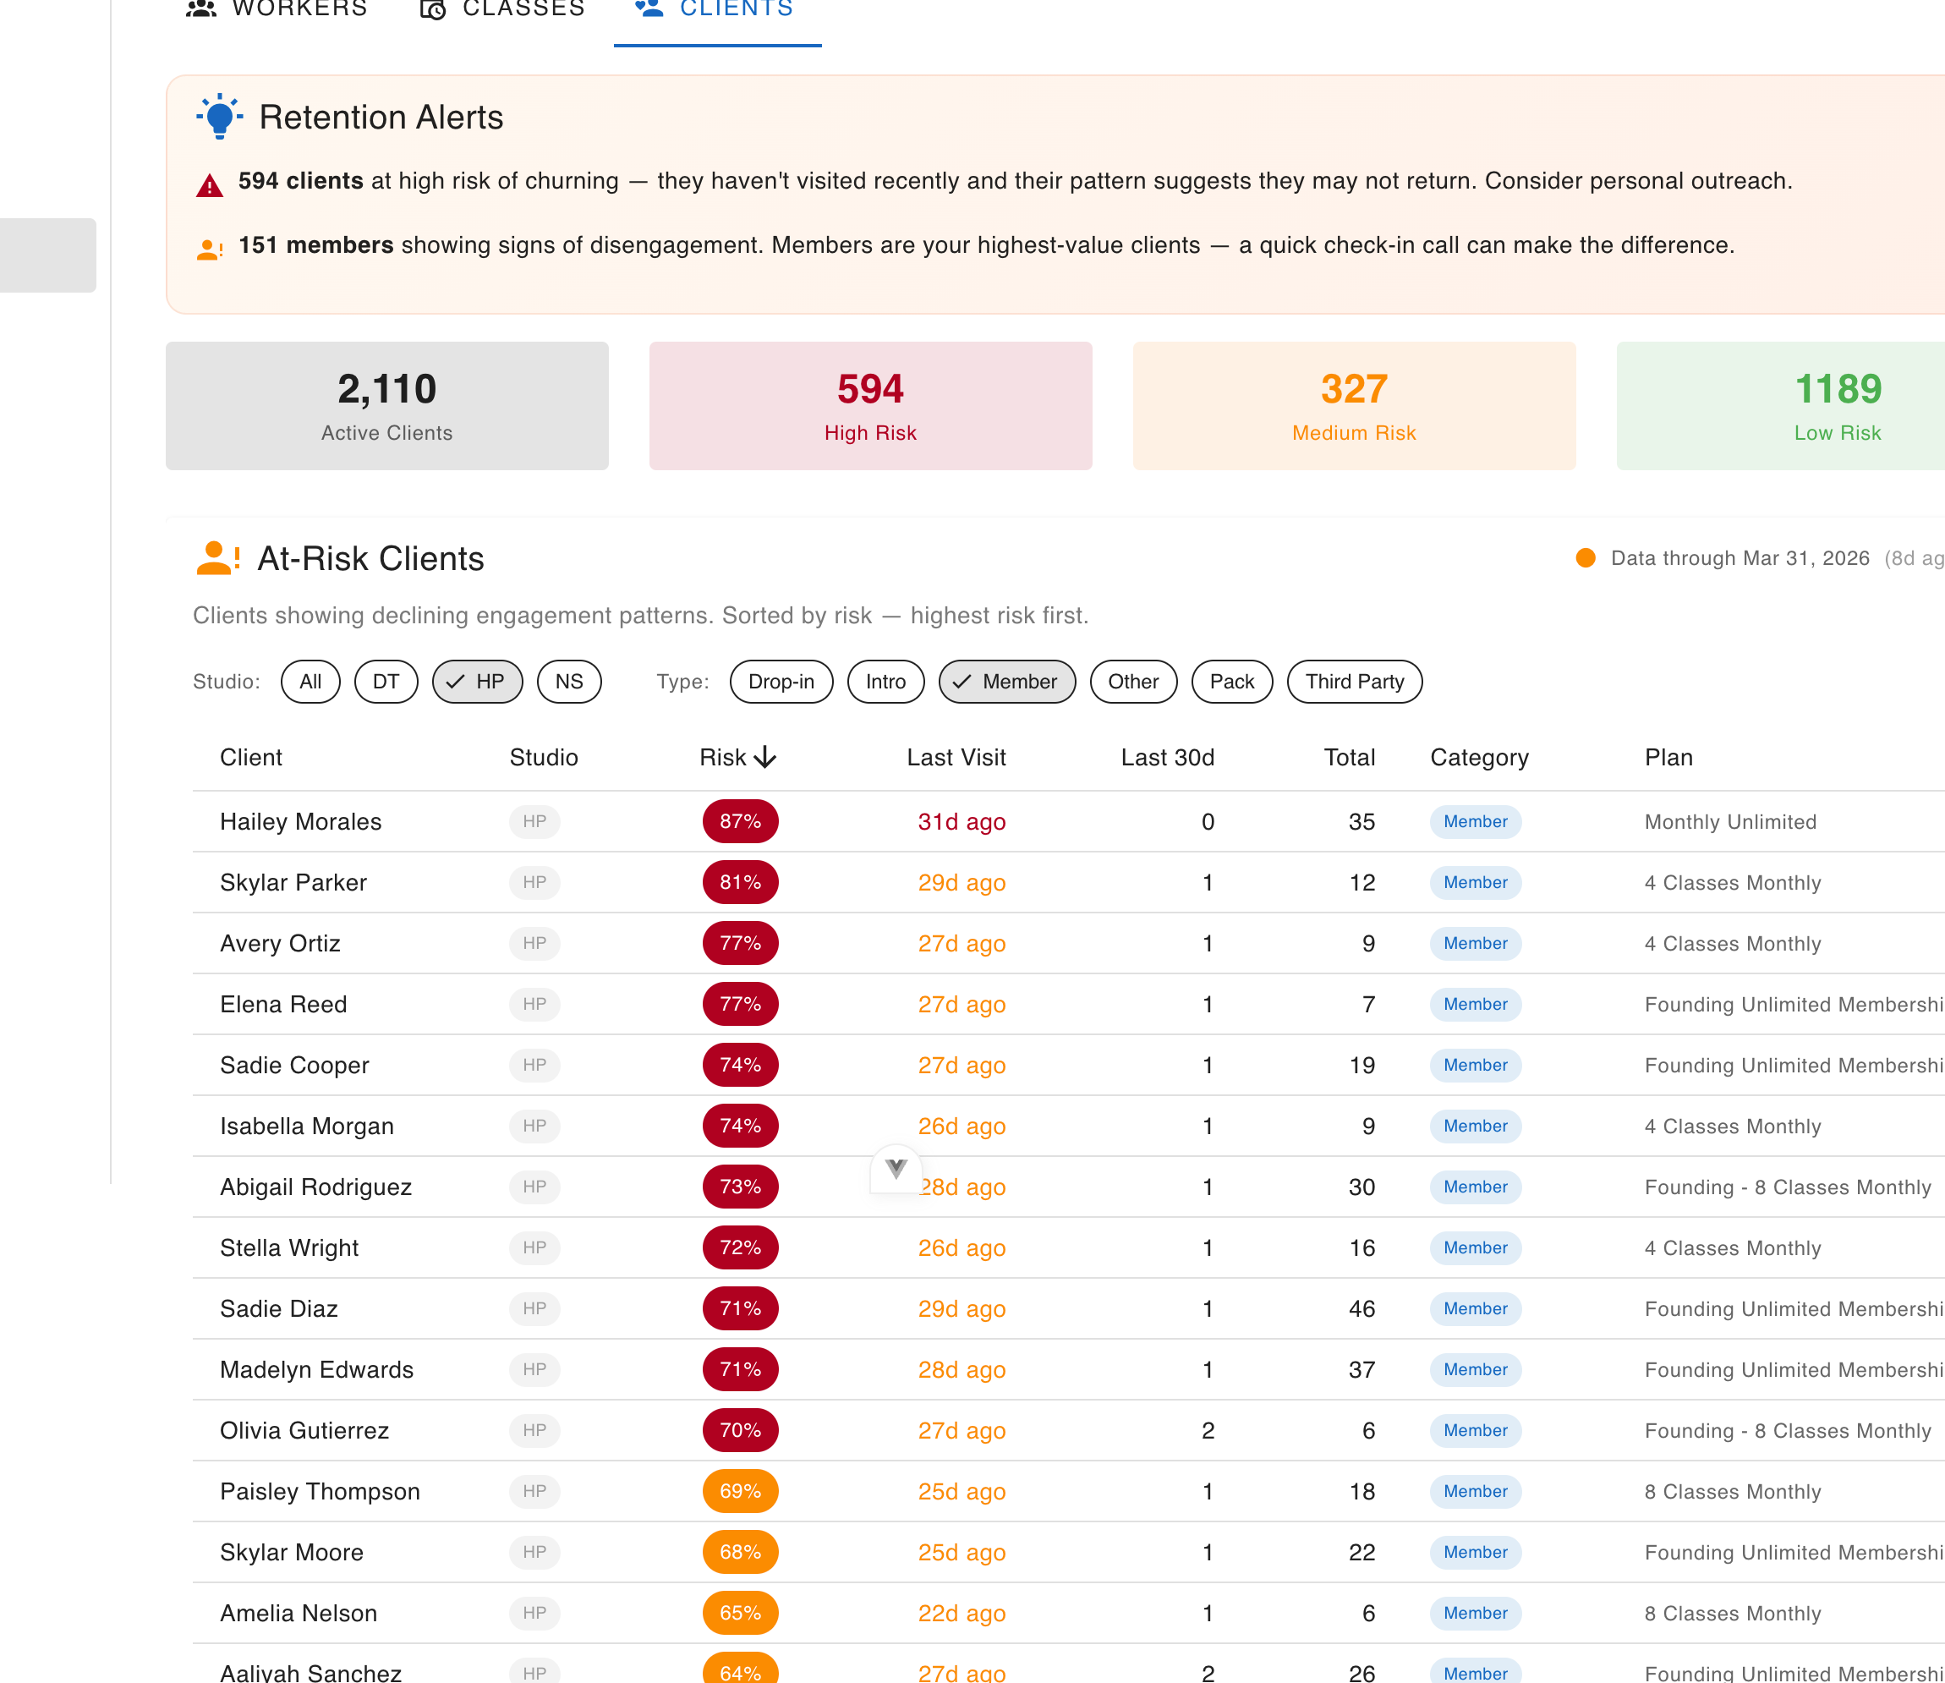
Task: Click Paisley Thompson's row name
Action: 321,1491
